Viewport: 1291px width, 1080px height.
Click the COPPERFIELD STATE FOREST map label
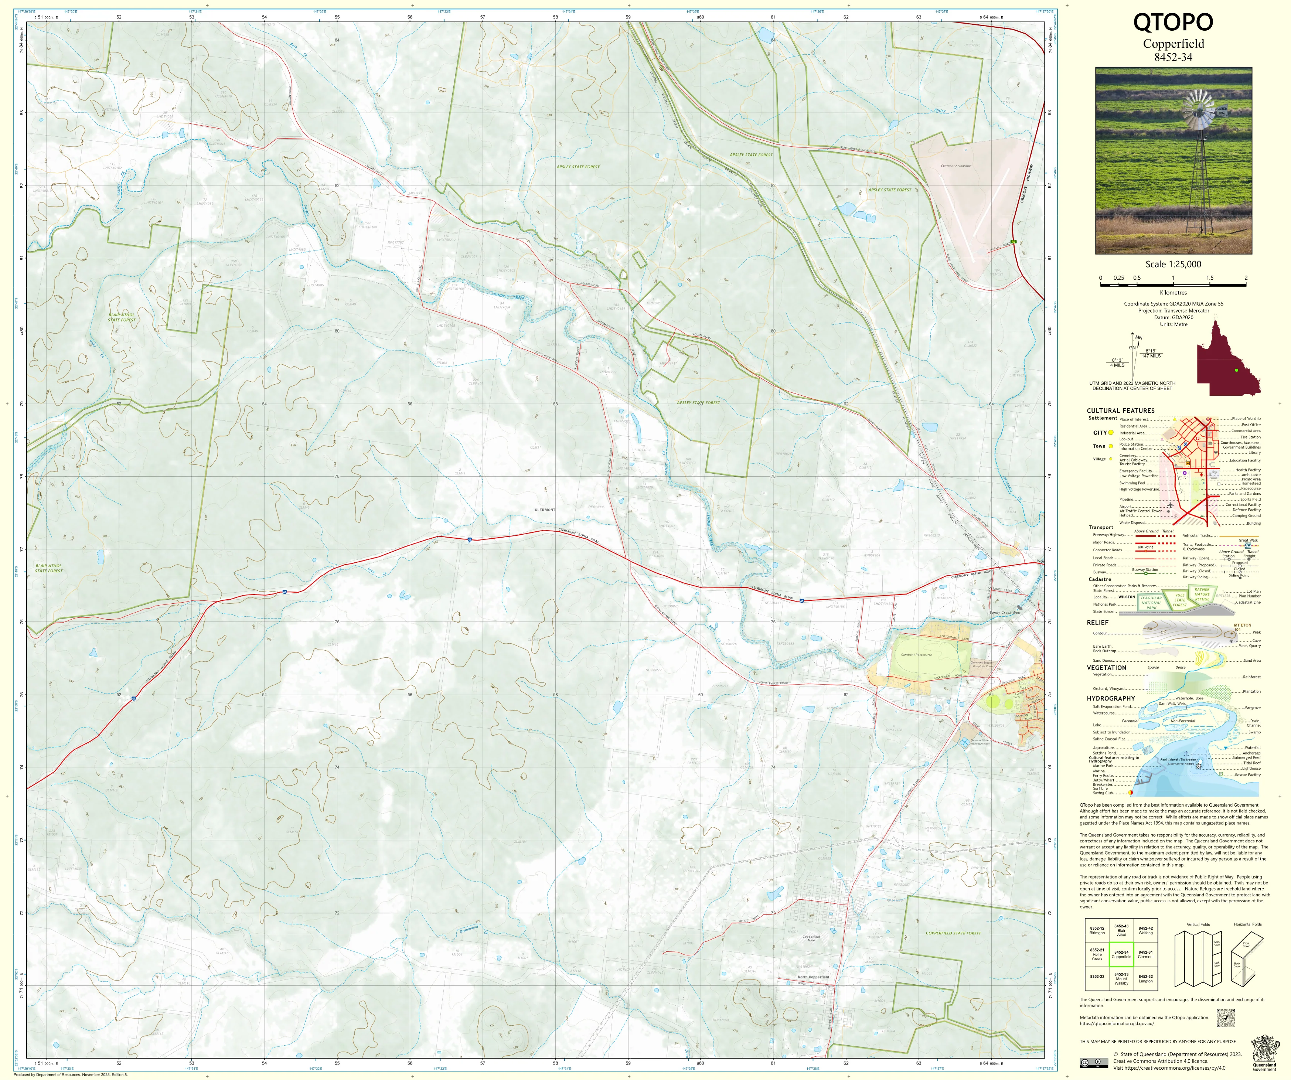pos(954,933)
